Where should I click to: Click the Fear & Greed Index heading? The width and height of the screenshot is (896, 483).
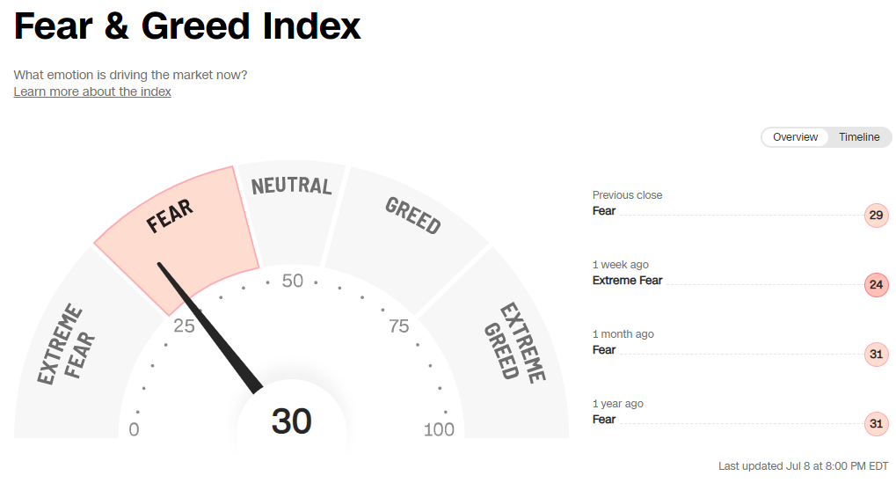(x=187, y=27)
